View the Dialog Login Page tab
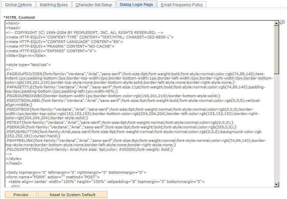287x199 pixels. pyautogui.click(x=136, y=5)
